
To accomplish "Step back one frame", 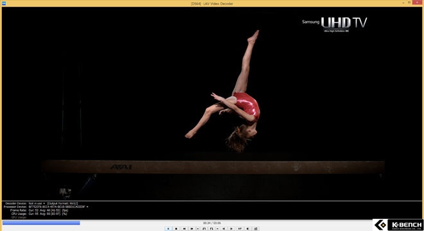I will coord(224,228).
